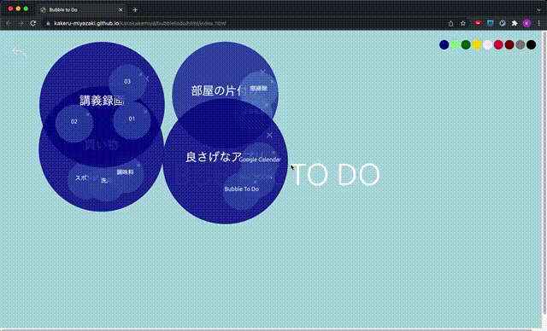Reload the page in browser toolbar
547x331 pixels.
[x=32, y=23]
